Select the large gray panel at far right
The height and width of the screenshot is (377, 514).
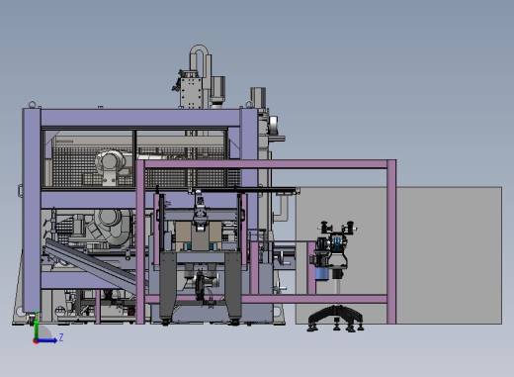(449, 255)
